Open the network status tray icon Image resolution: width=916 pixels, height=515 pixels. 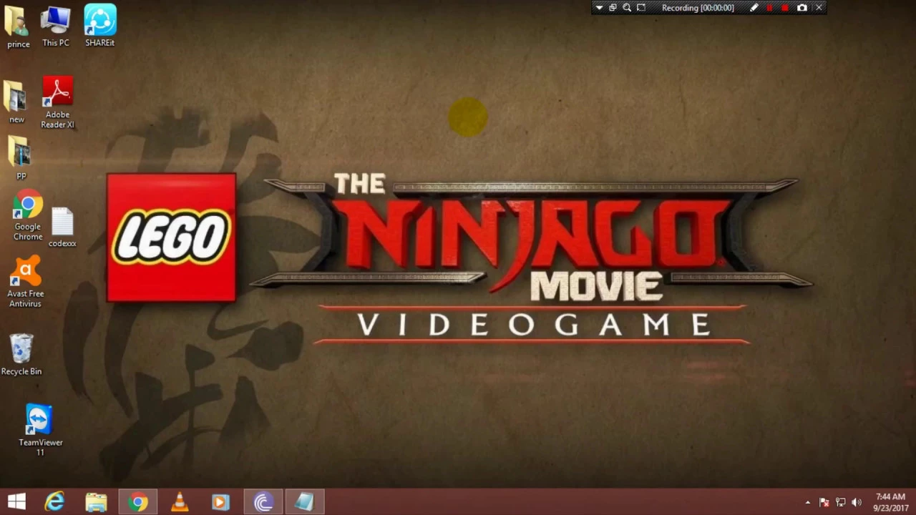click(841, 503)
